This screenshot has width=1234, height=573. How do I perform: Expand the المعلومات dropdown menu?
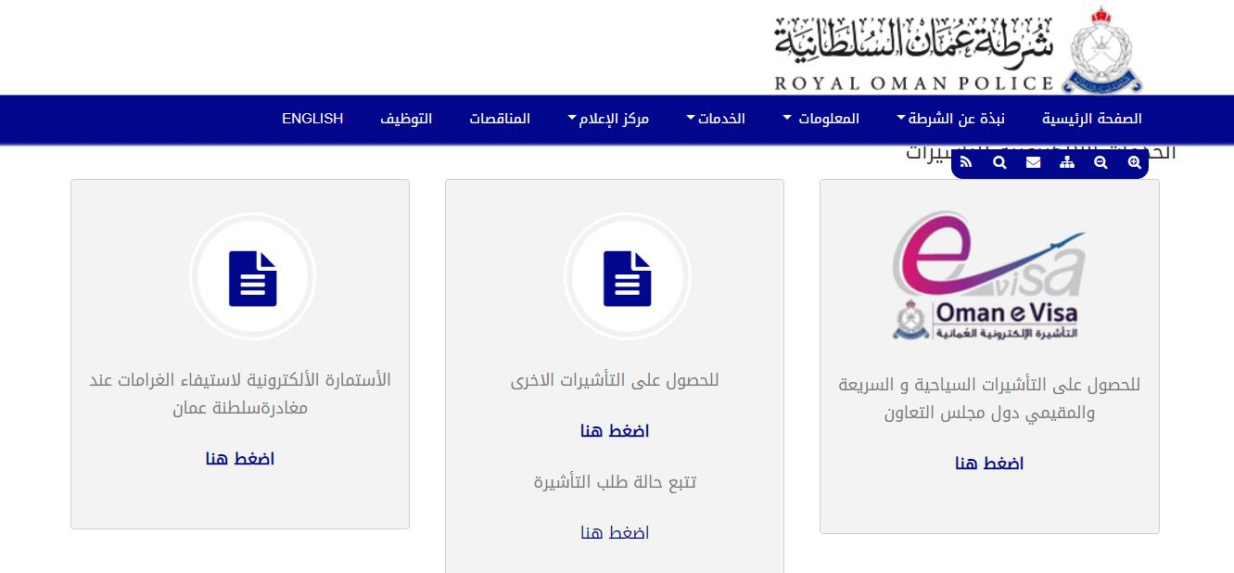pos(823,119)
